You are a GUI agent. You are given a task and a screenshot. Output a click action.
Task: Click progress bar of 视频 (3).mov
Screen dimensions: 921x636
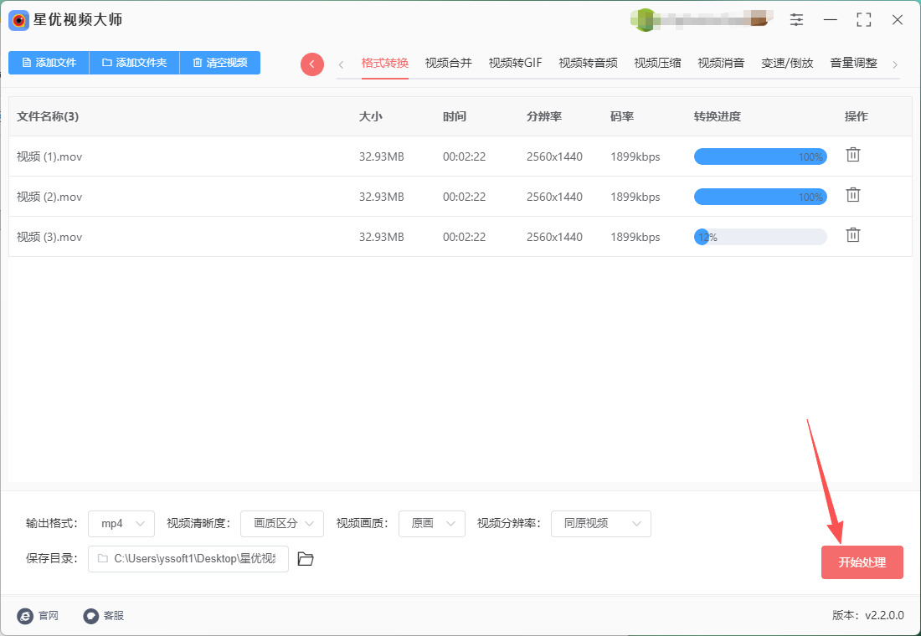(x=760, y=238)
